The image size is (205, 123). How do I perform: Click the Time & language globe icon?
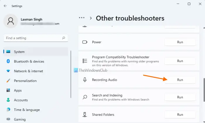click(8, 110)
